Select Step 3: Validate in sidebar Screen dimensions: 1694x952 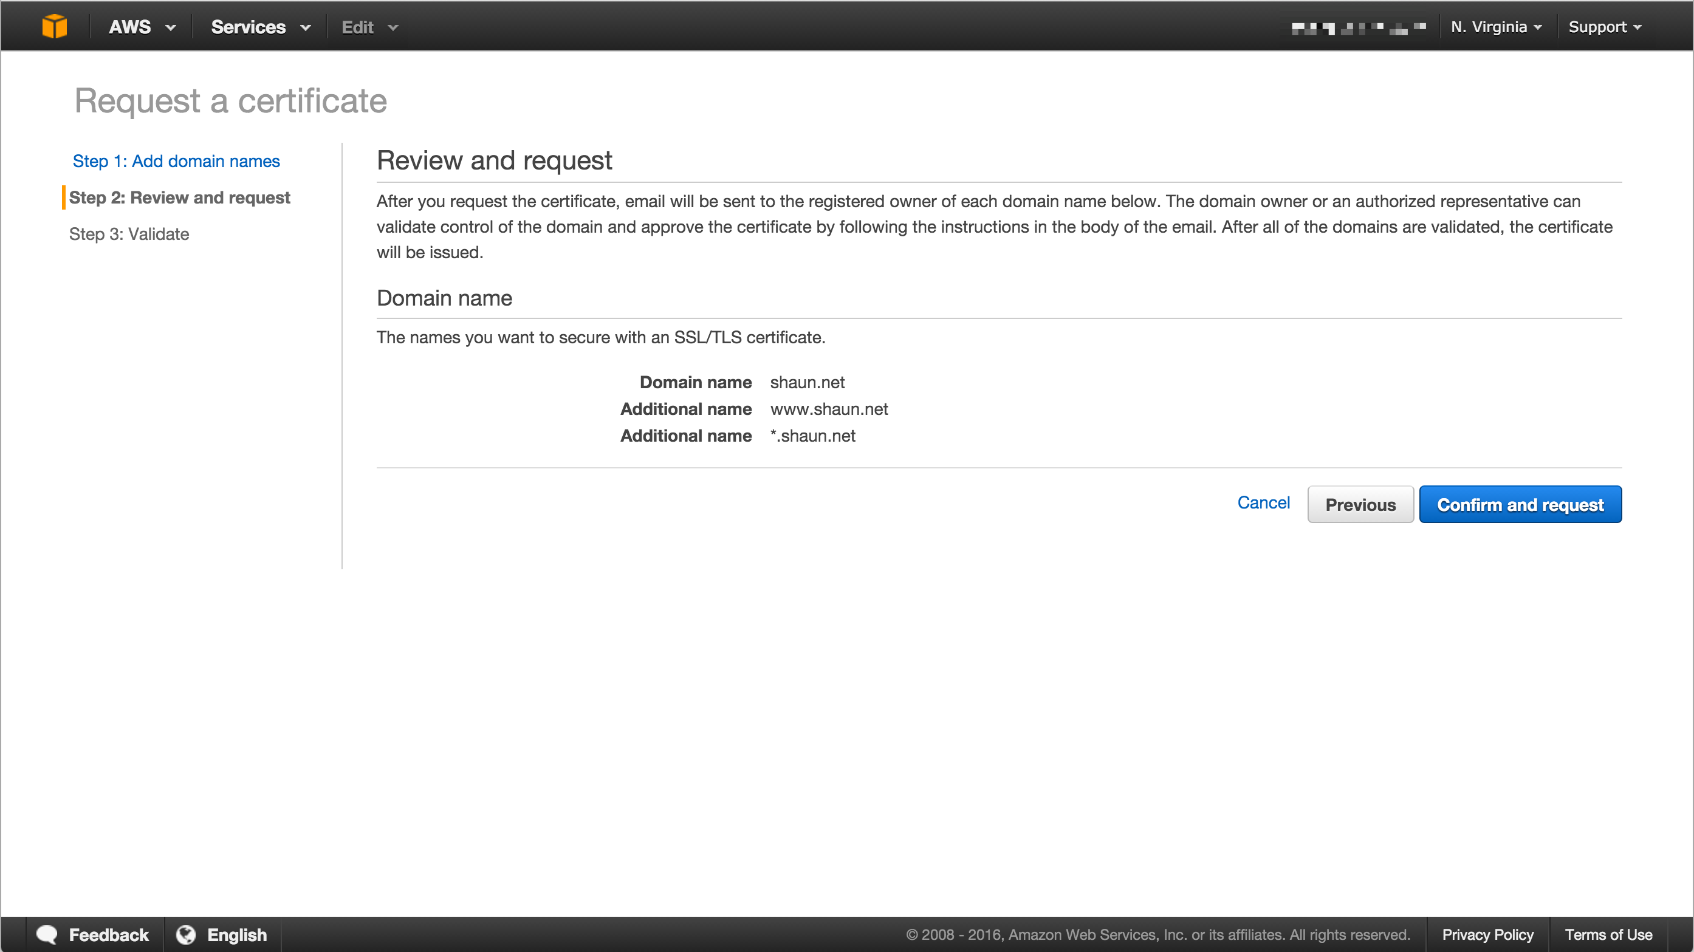pos(129,234)
